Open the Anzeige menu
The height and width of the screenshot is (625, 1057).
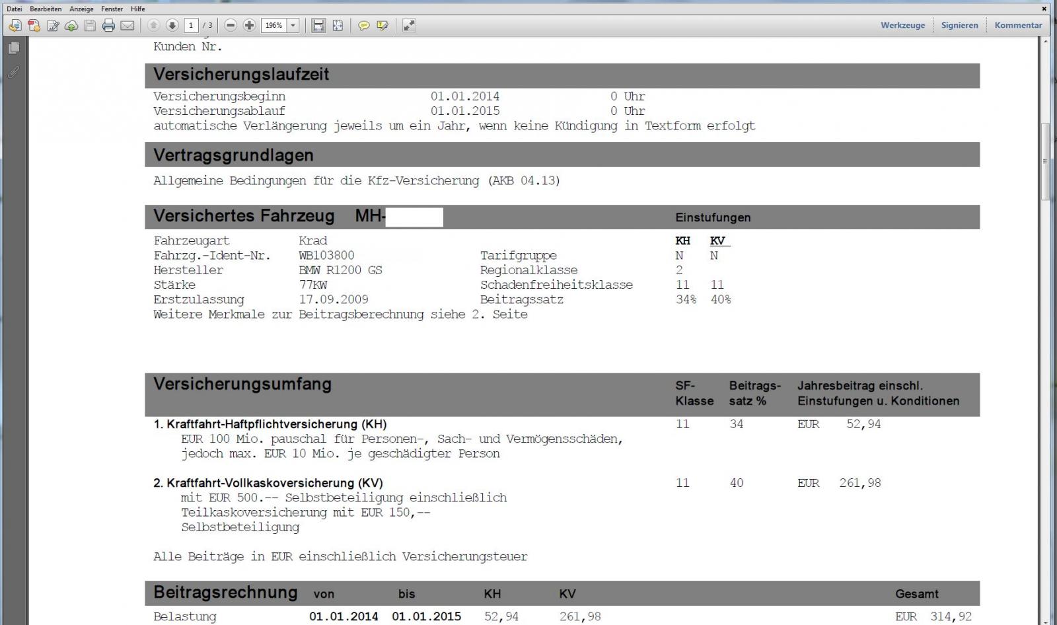(x=81, y=9)
